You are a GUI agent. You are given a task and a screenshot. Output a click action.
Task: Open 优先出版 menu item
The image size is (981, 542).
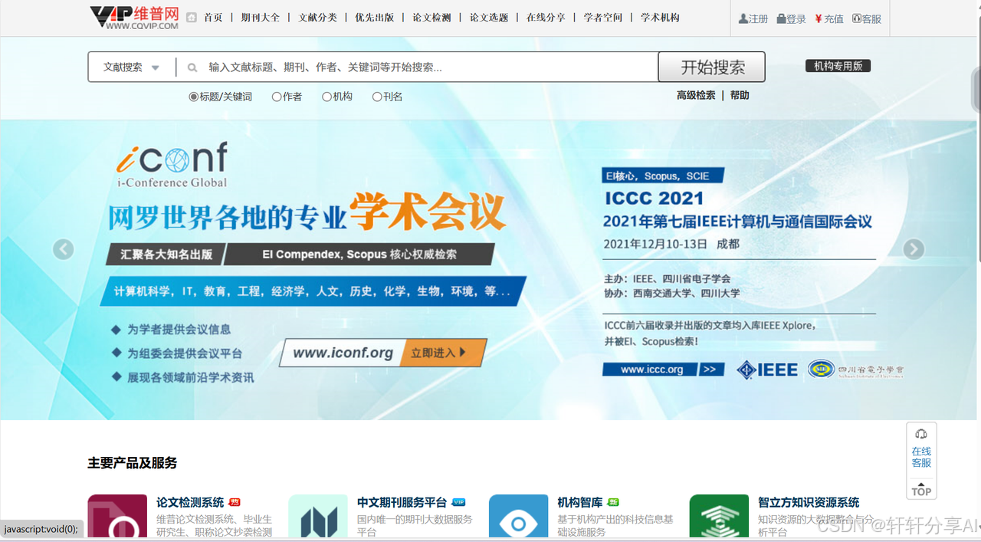(x=374, y=18)
